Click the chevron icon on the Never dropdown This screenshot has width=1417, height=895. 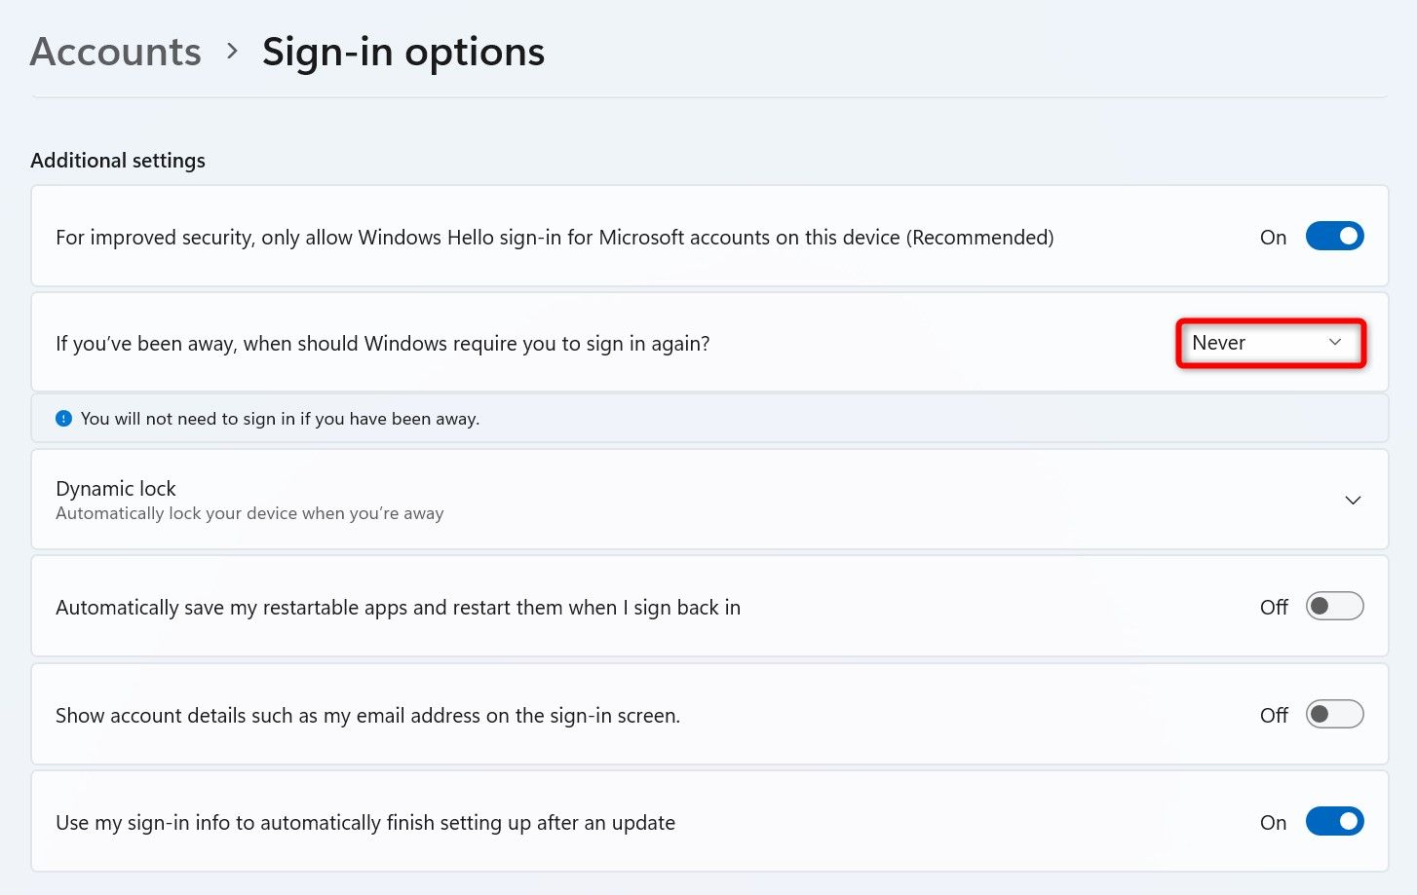pyautogui.click(x=1335, y=343)
